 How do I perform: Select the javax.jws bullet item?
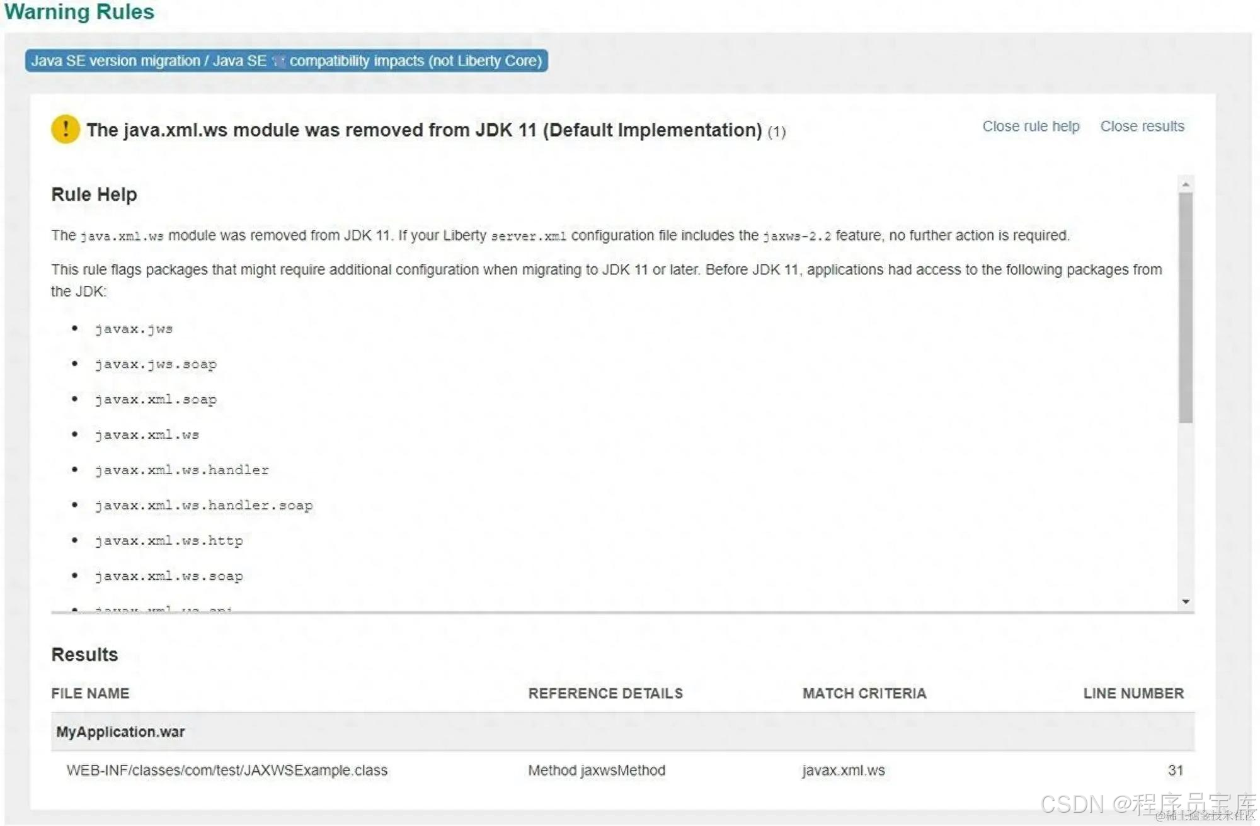click(x=134, y=328)
